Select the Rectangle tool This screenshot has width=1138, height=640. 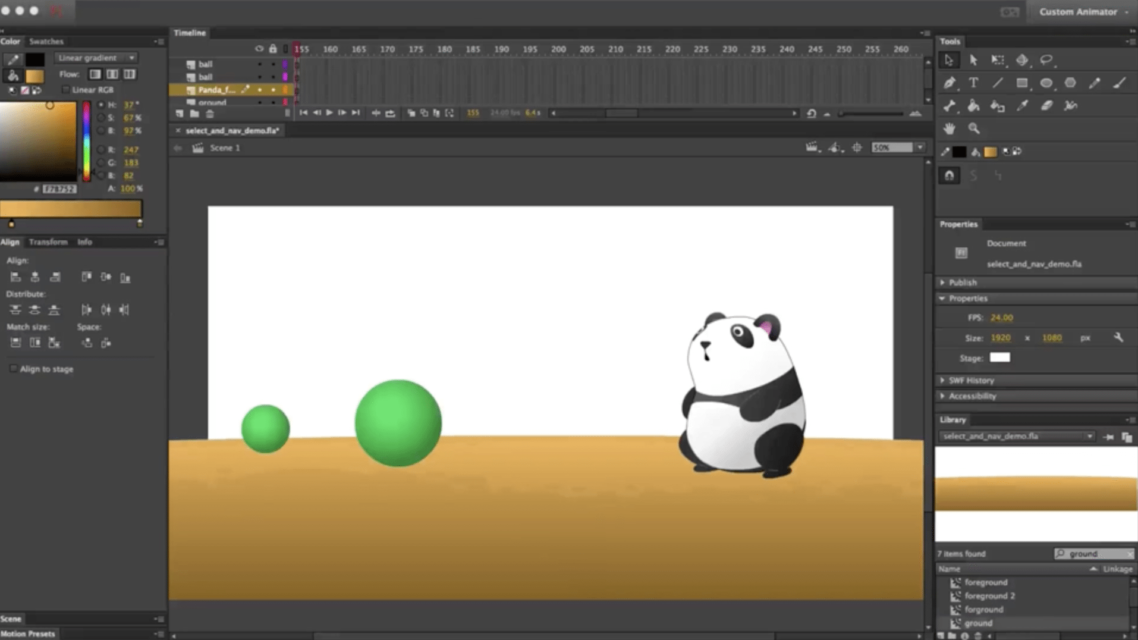coord(1022,83)
